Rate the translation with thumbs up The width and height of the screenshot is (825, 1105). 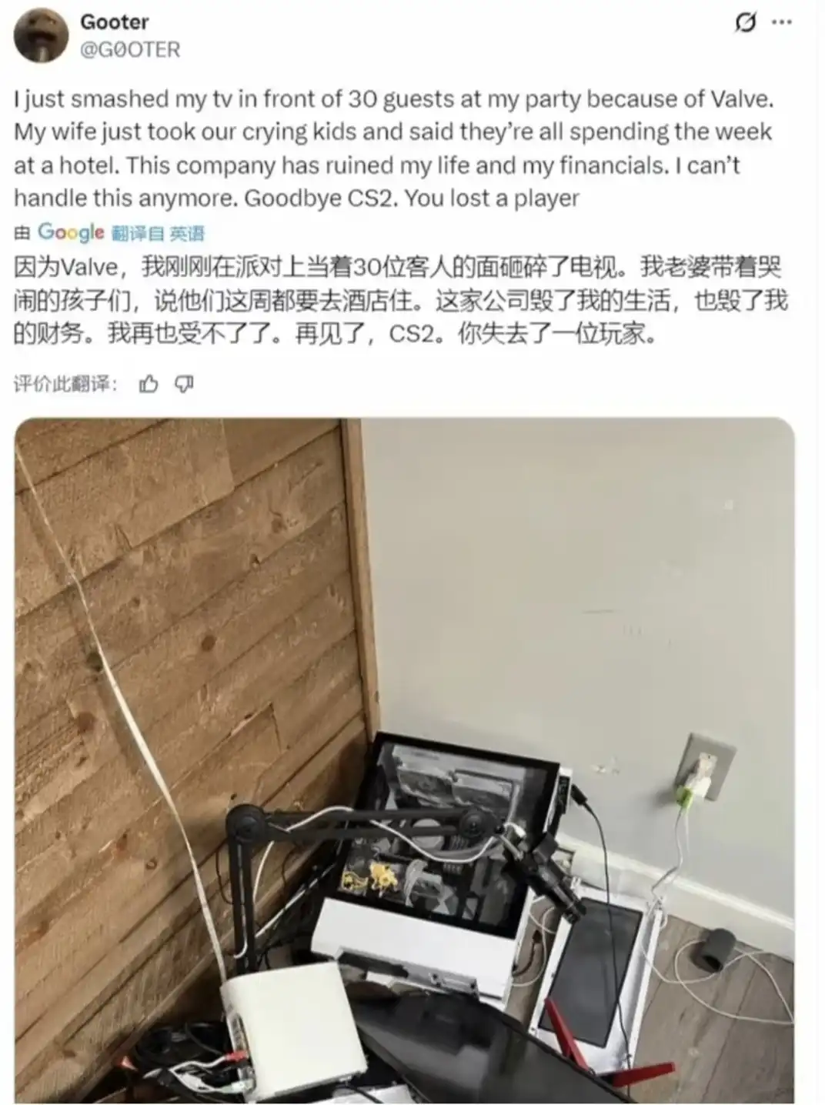click(149, 383)
